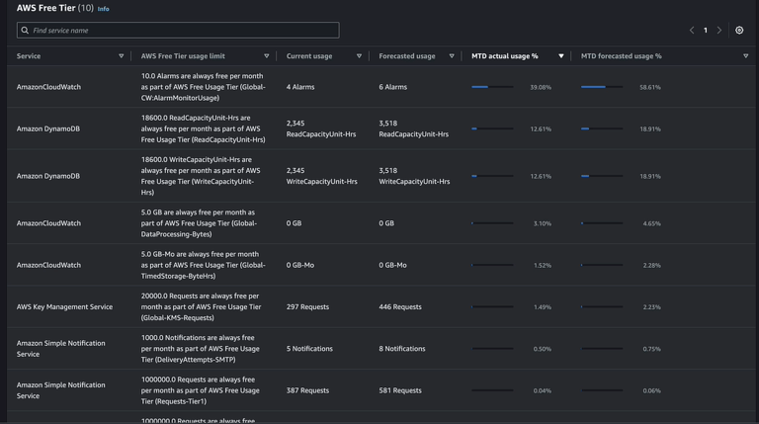759x424 pixels.
Task: Click the 10.0 Alarms usage limit description
Action: pyautogui.click(x=203, y=87)
